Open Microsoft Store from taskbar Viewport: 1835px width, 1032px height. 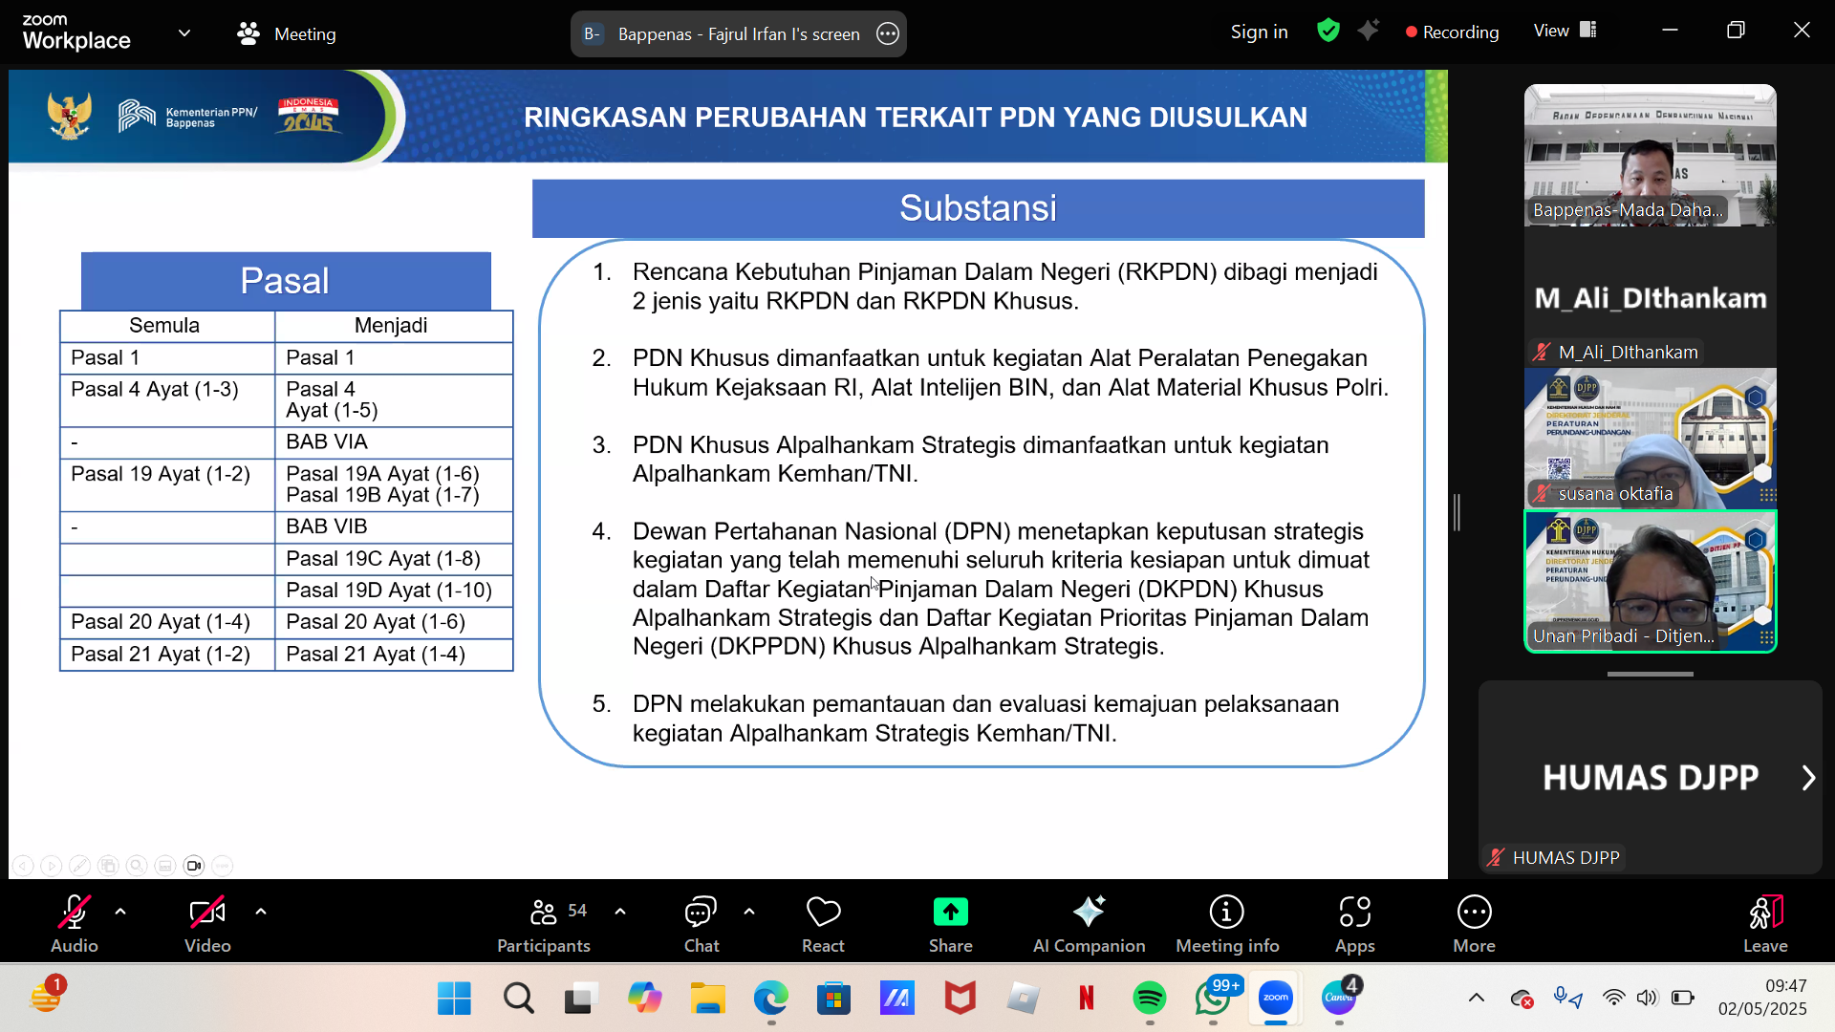click(833, 999)
